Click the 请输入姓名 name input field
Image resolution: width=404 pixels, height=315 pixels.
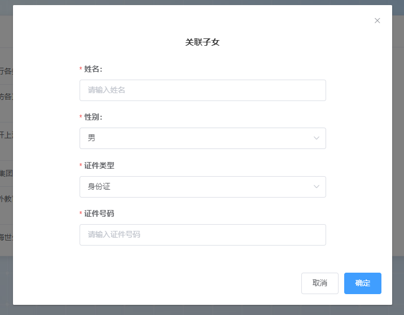(203, 90)
